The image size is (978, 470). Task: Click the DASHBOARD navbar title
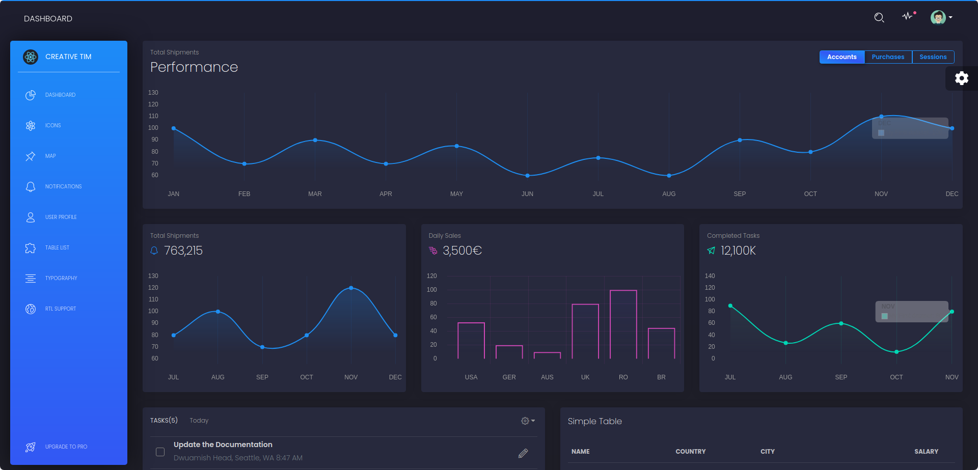pyautogui.click(x=48, y=18)
